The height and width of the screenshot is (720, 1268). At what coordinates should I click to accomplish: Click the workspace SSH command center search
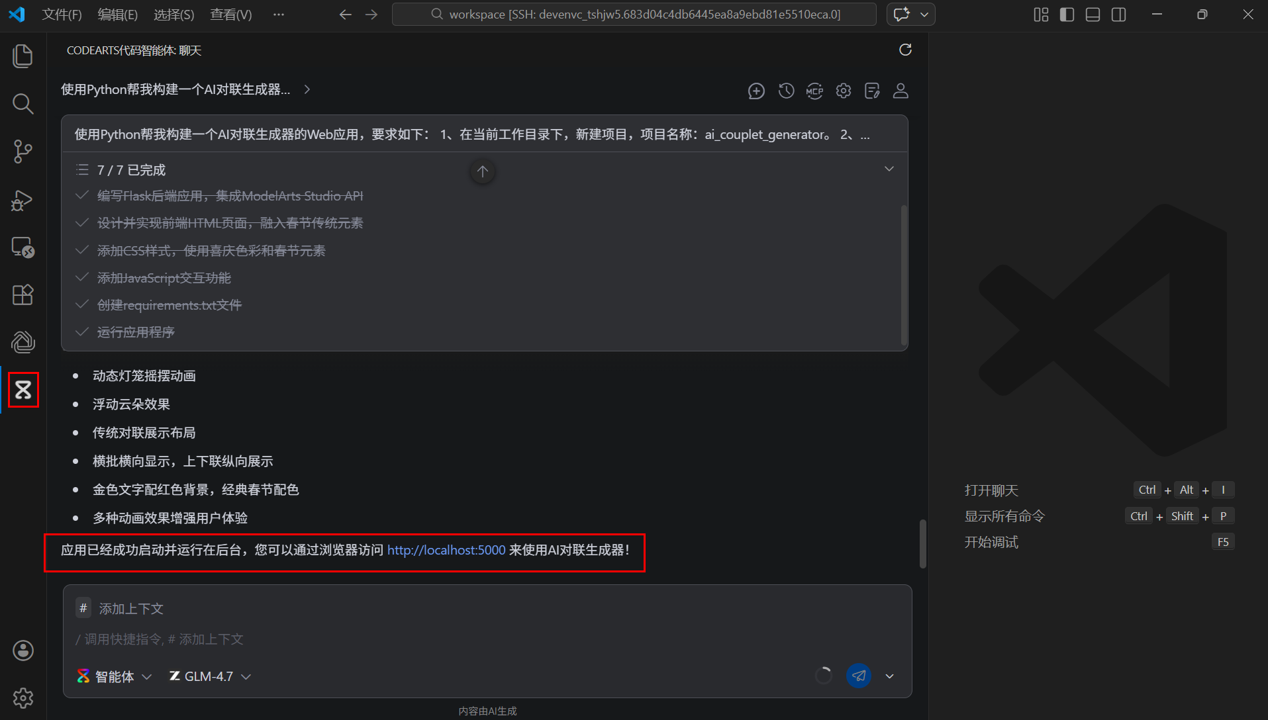(x=634, y=15)
